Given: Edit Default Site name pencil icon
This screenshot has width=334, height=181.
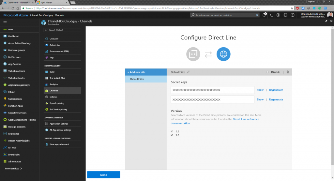Looking at the screenshot, I should tap(188, 72).
